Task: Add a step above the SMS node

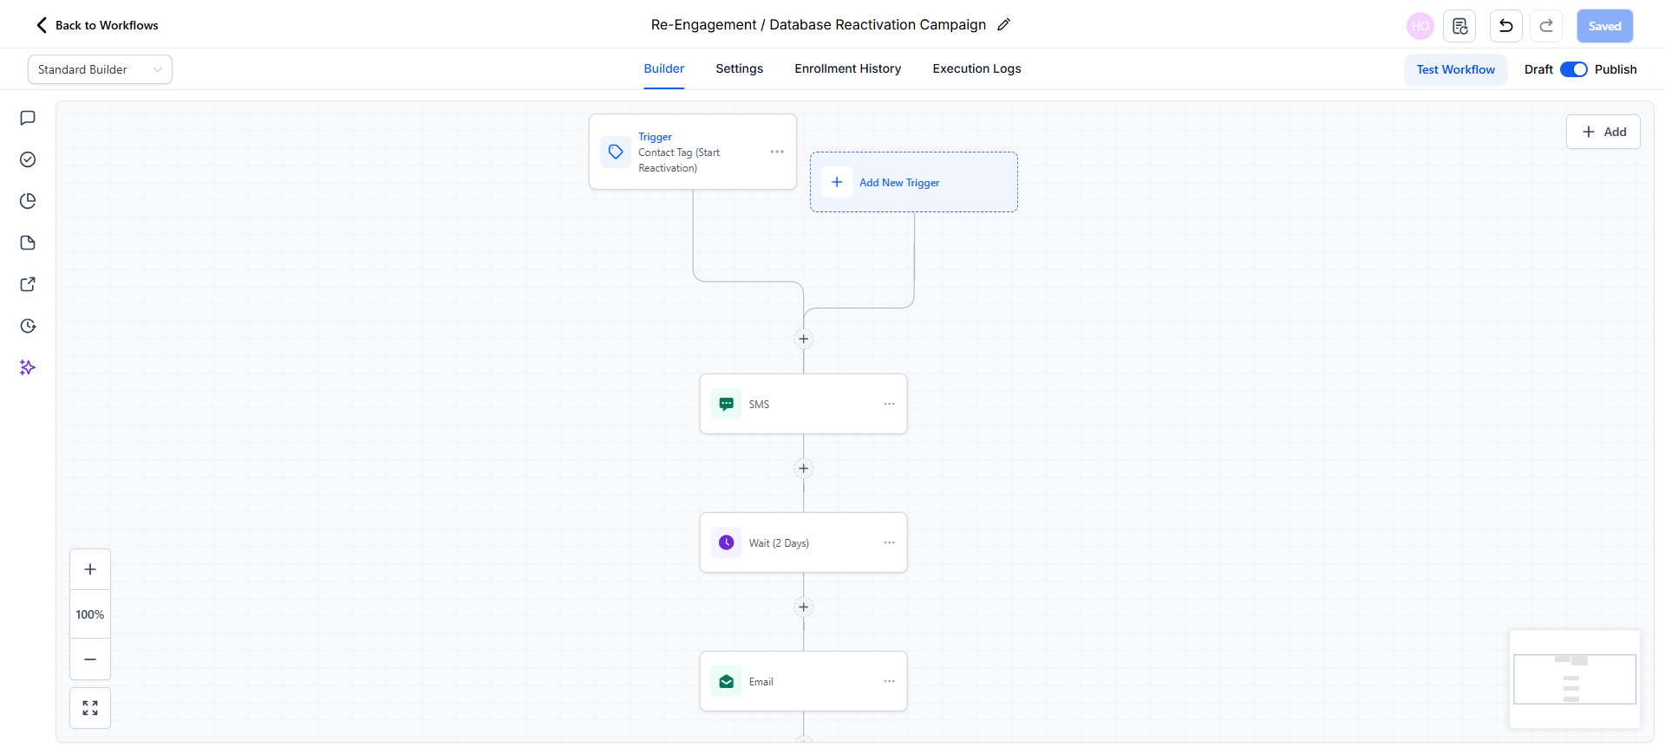Action: pos(804,339)
